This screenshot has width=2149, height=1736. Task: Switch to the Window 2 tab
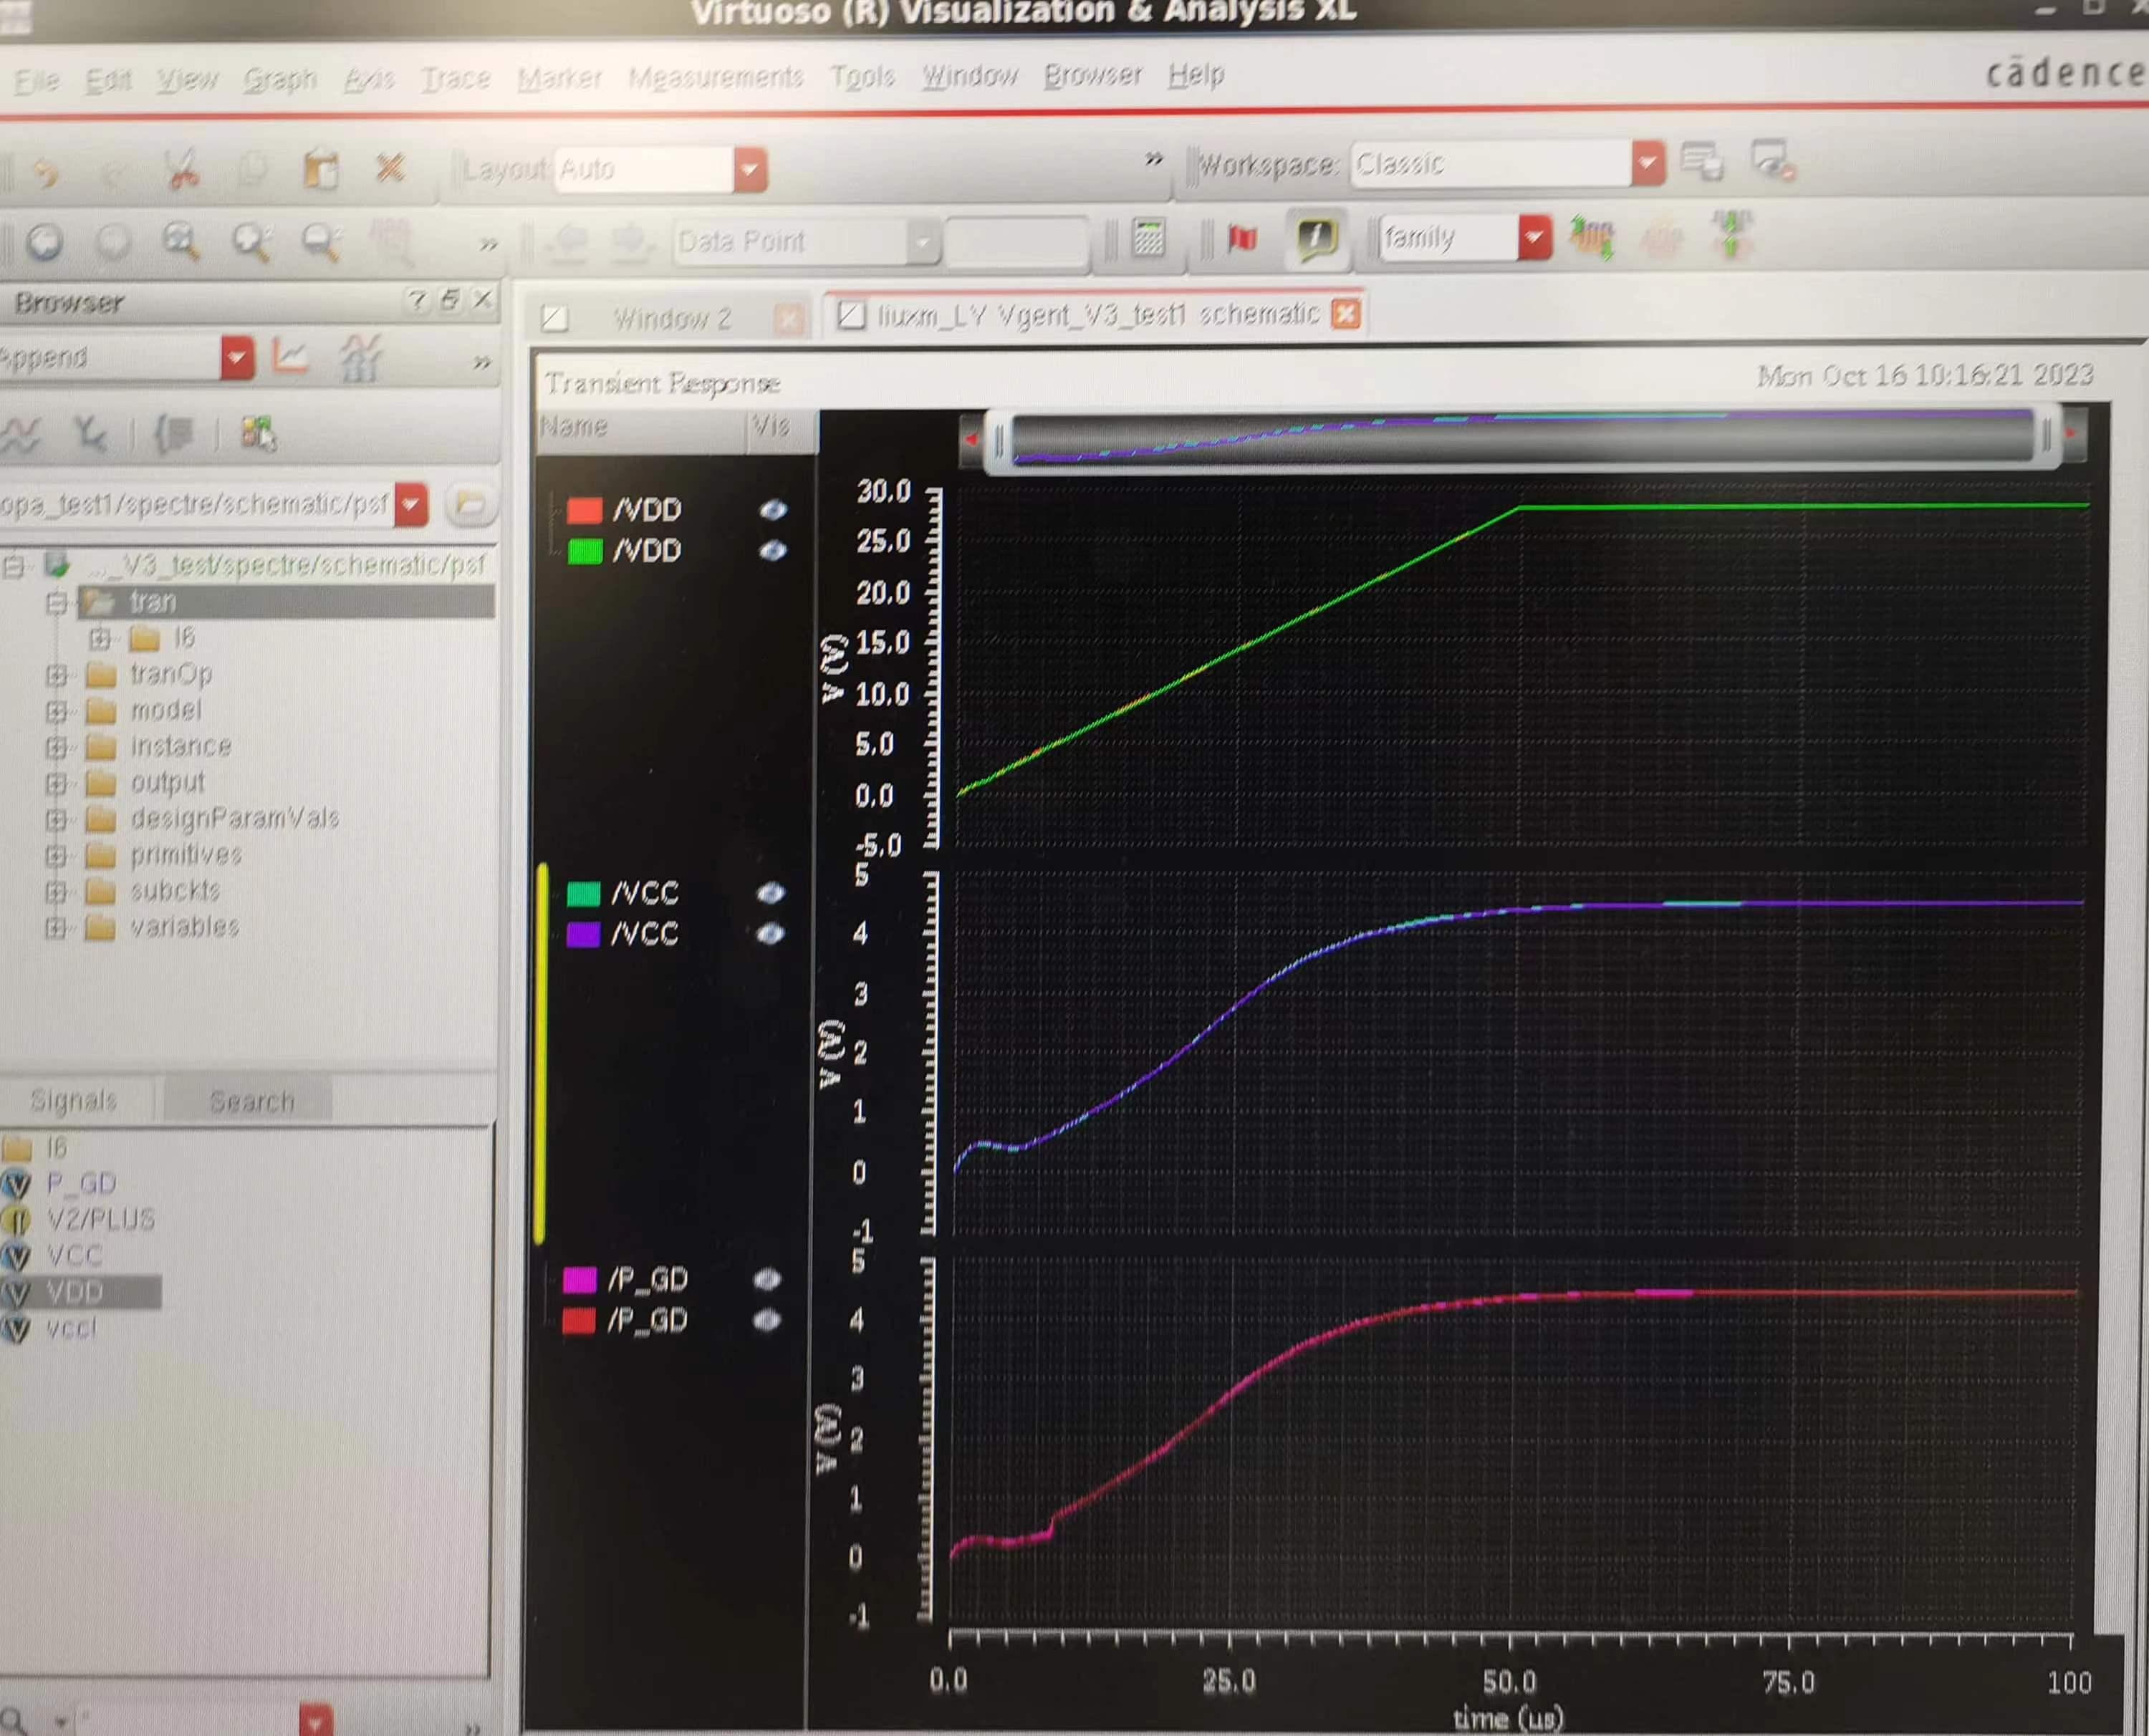tap(671, 319)
